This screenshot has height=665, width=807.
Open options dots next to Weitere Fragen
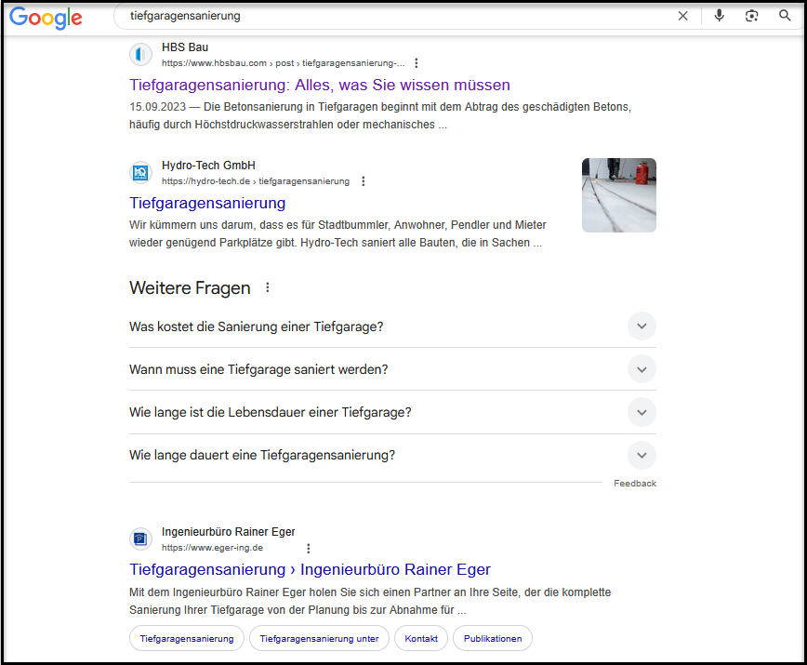coord(267,287)
